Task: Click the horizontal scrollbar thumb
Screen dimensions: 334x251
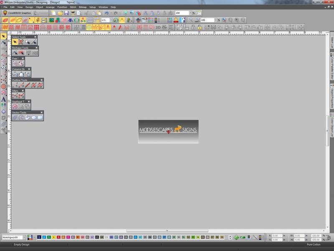Action: (x=167, y=231)
